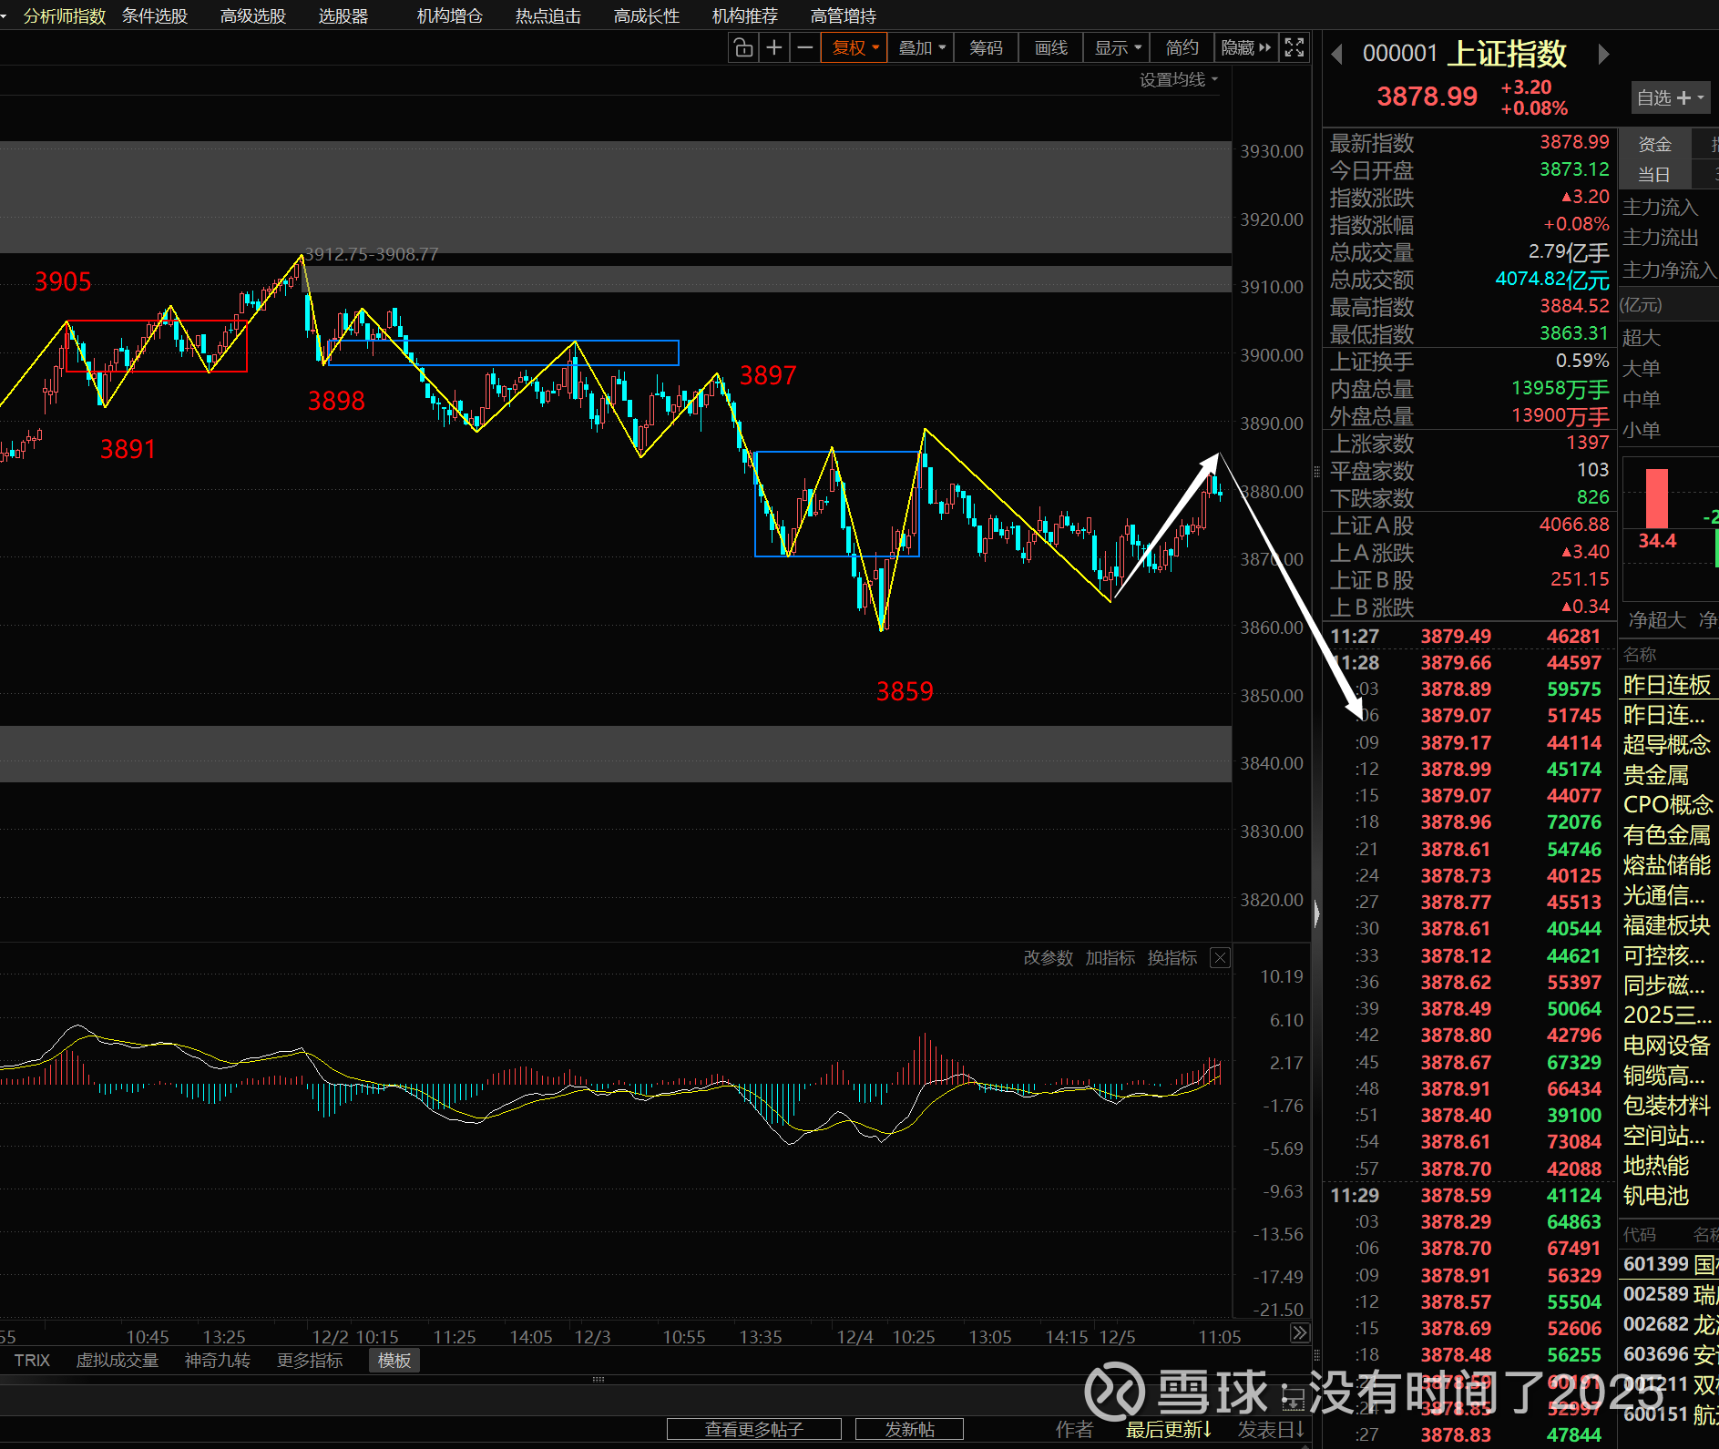
Task: Expand the 隐藏 toolbar section
Action: (1245, 47)
